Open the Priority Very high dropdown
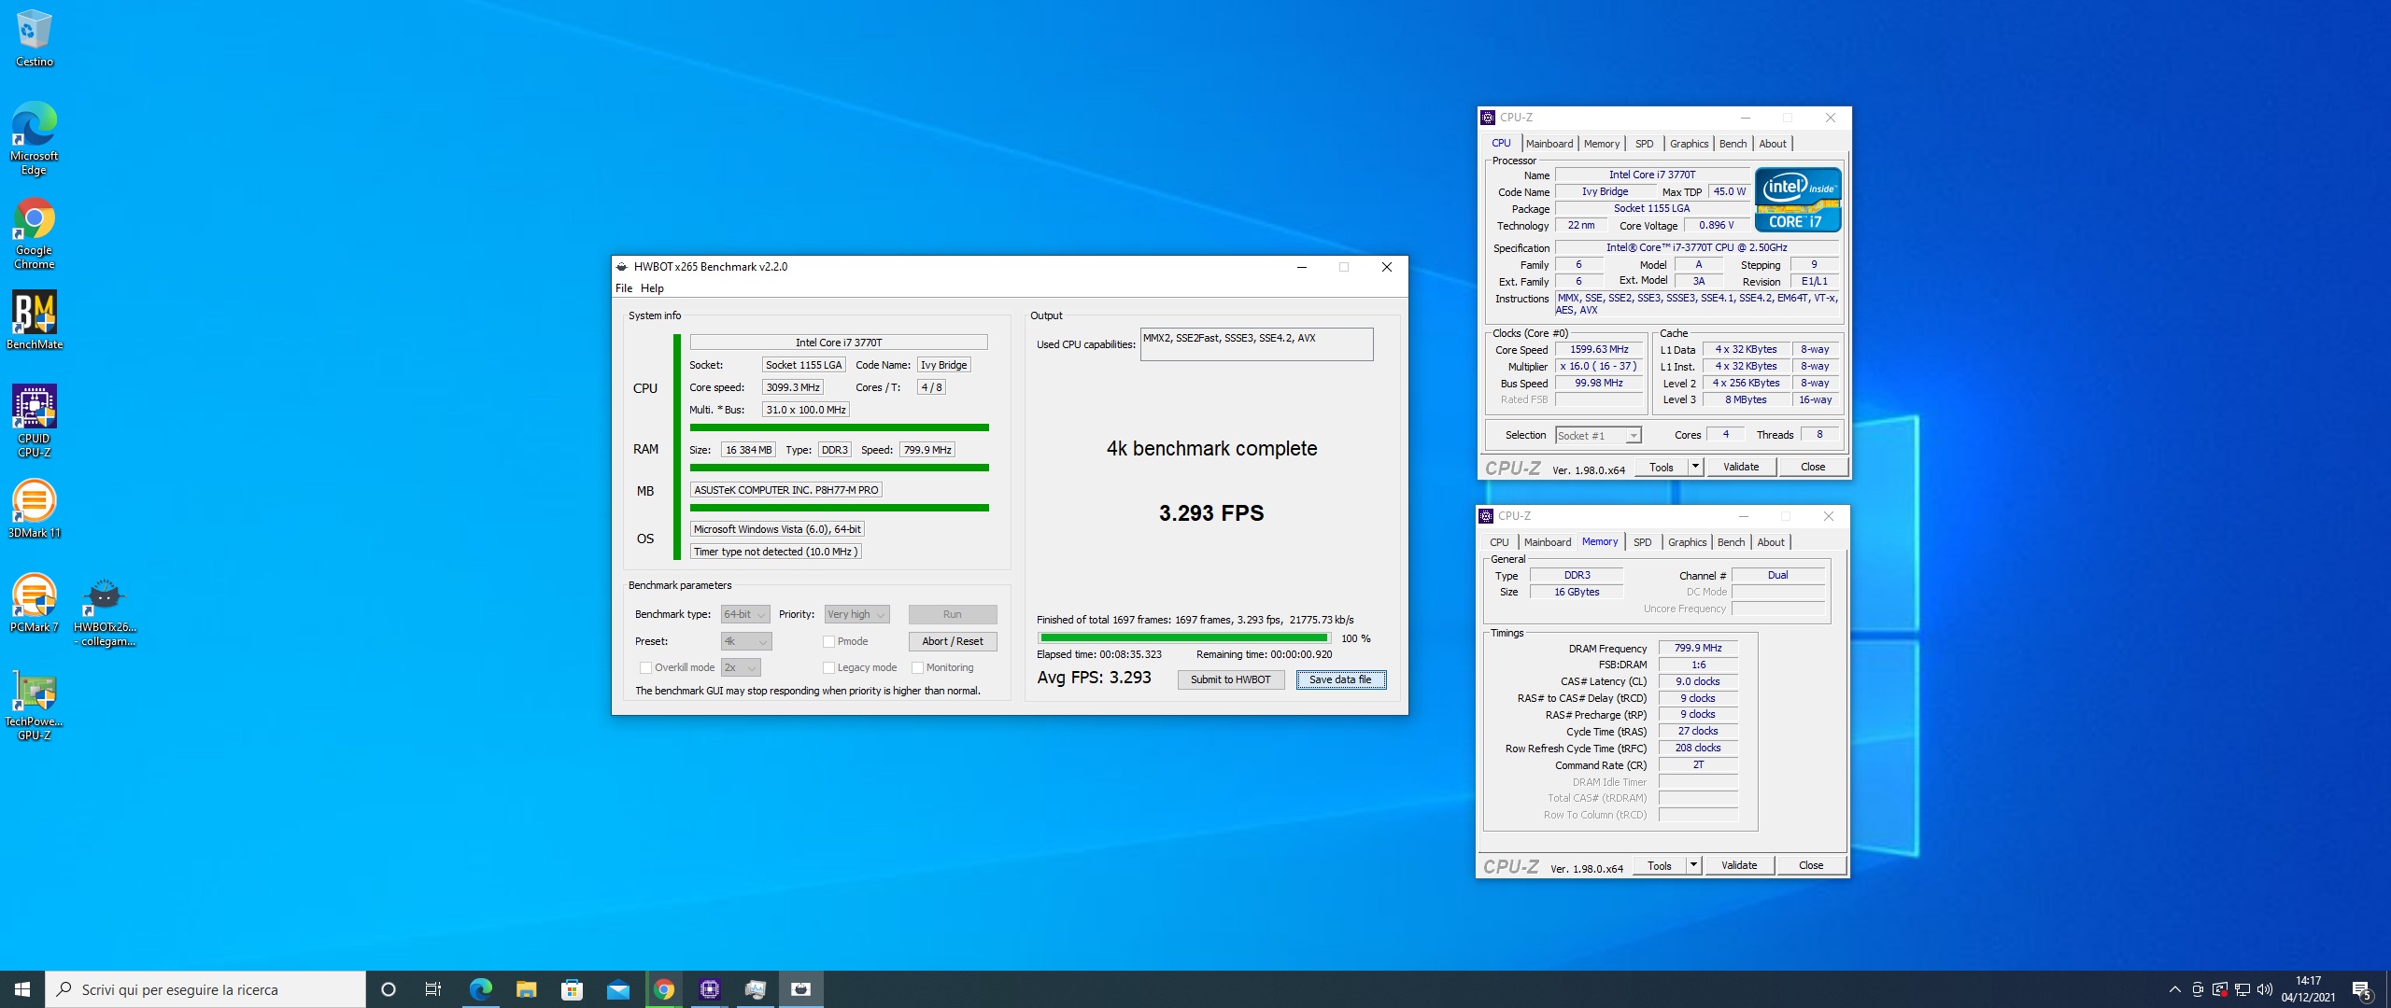The height and width of the screenshot is (1008, 2391). (x=856, y=614)
